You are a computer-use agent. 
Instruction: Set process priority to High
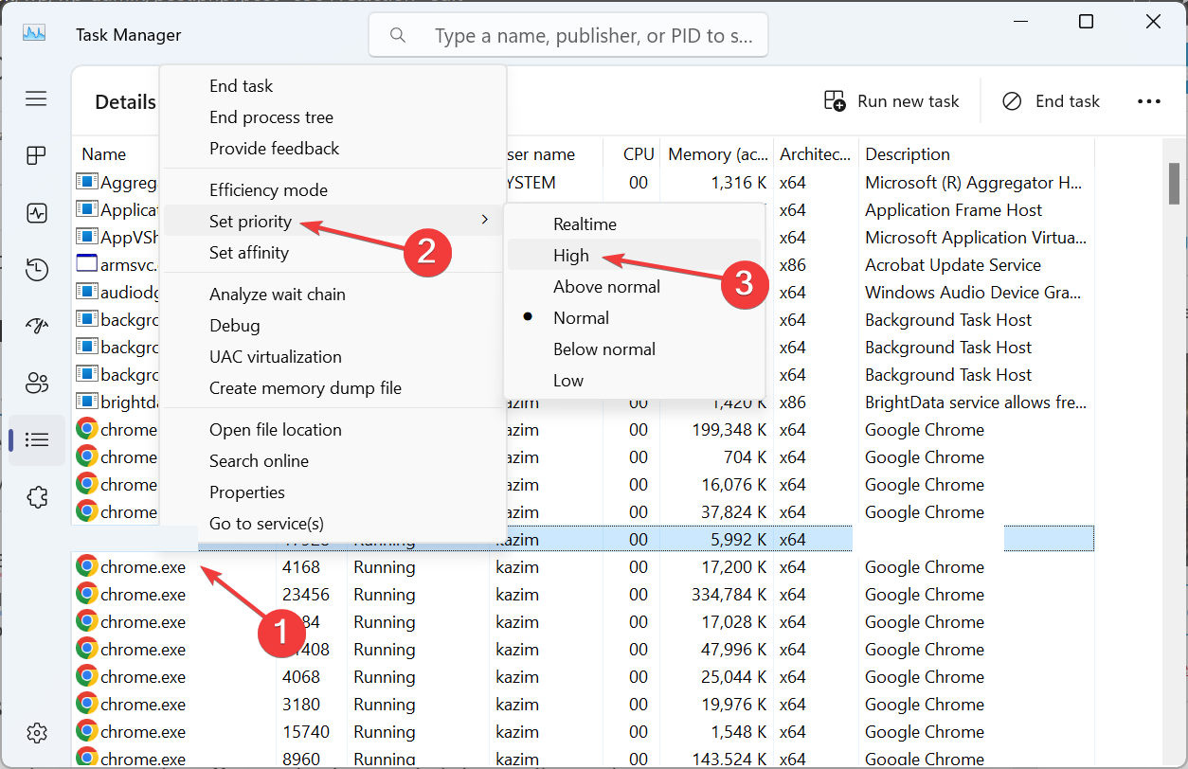[x=571, y=256]
